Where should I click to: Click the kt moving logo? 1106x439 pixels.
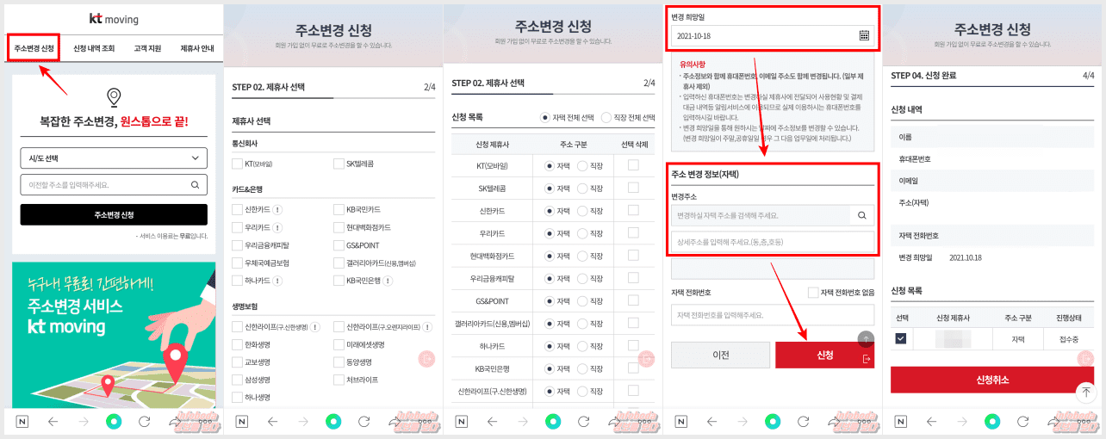(114, 19)
